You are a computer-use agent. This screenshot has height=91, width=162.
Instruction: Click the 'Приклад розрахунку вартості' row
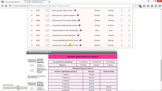[83, 68]
